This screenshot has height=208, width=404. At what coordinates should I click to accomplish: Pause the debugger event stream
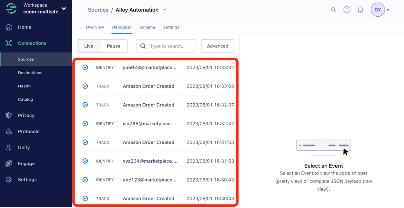(114, 46)
